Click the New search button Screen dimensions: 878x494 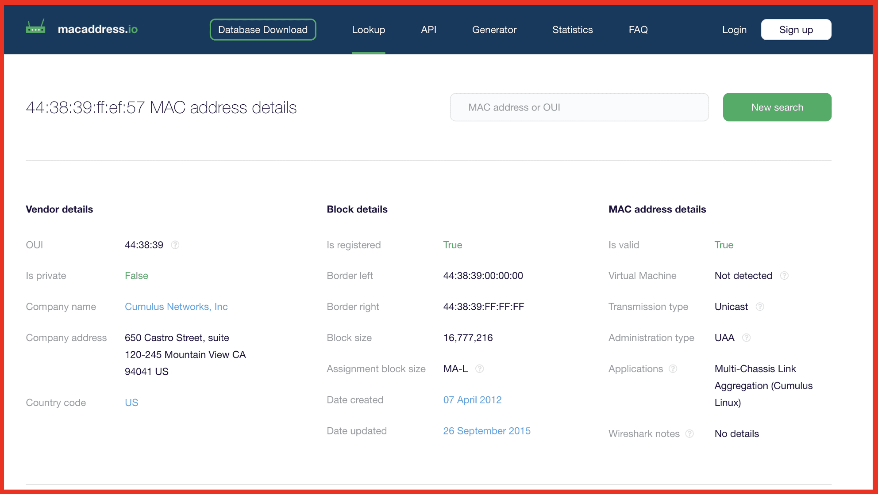click(x=777, y=107)
